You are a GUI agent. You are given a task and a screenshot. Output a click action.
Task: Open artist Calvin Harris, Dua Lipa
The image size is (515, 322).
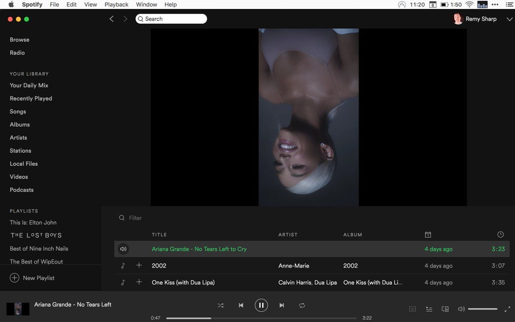tap(308, 283)
